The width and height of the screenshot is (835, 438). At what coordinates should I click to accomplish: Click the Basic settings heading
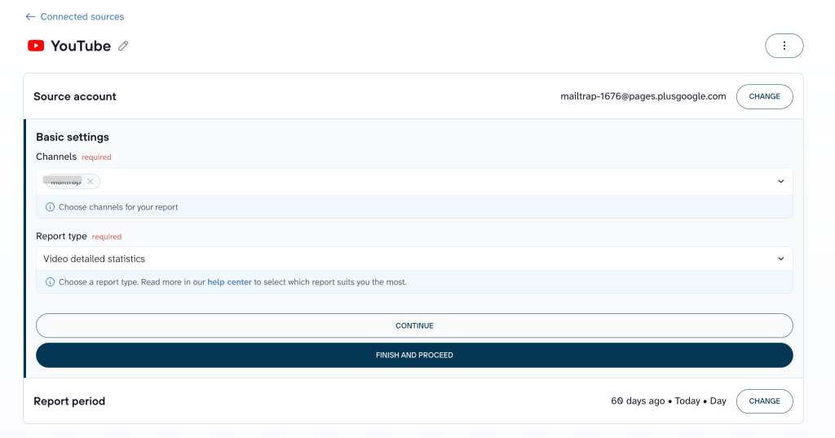73,137
